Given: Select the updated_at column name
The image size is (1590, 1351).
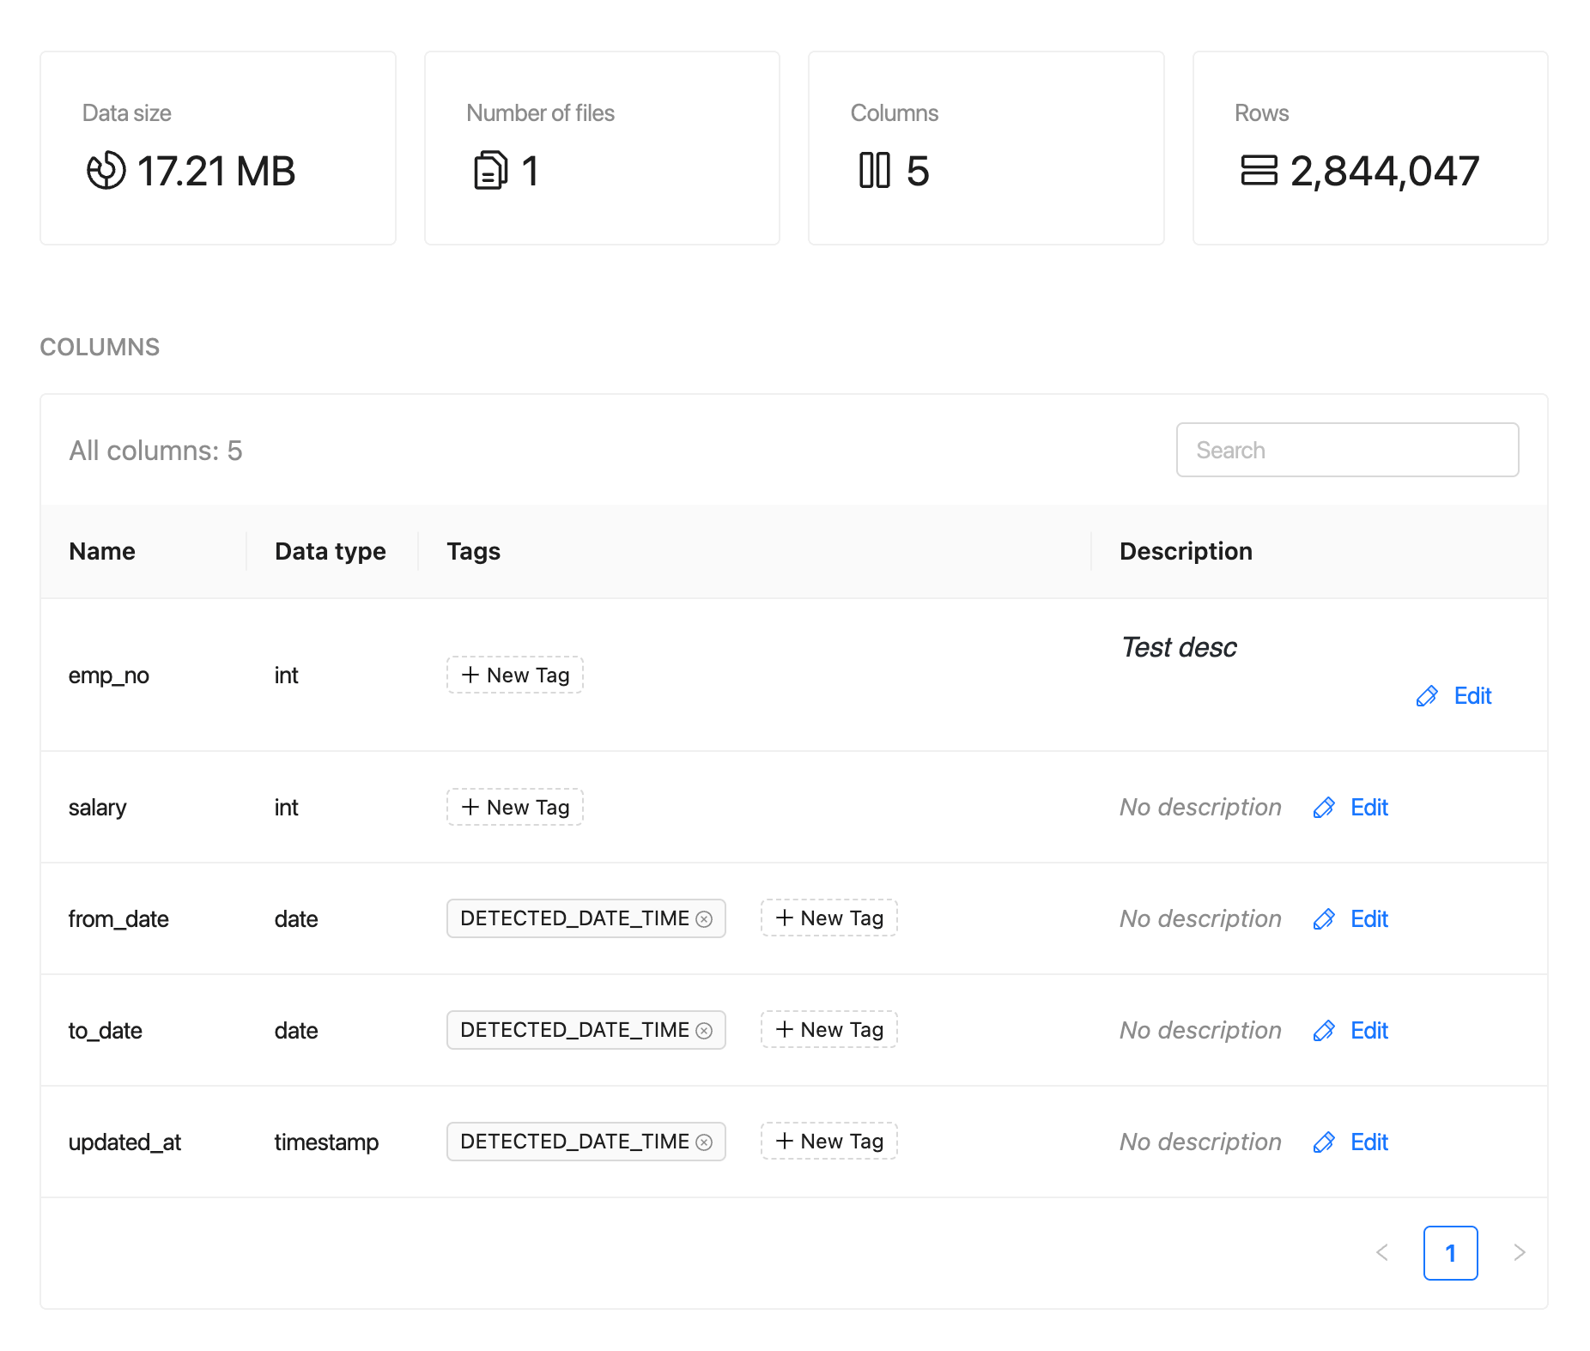Looking at the screenshot, I should [124, 1142].
